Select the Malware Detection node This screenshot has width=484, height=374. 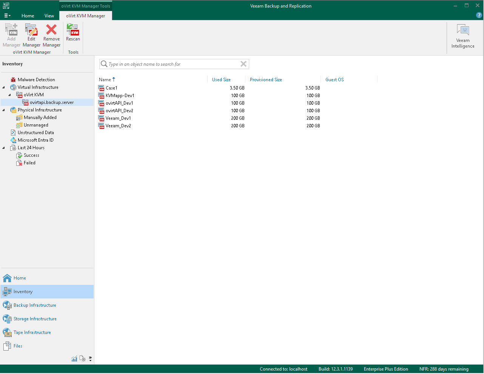point(36,80)
